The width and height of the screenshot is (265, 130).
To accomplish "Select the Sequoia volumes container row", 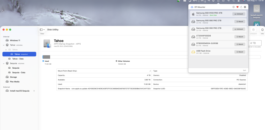I will (19, 64).
